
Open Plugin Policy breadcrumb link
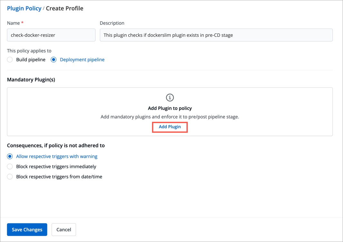(24, 8)
